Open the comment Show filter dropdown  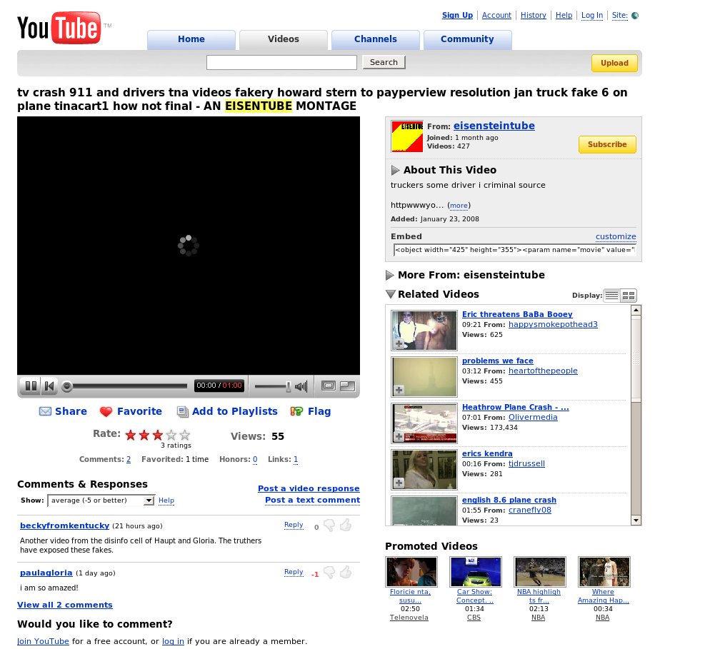101,500
